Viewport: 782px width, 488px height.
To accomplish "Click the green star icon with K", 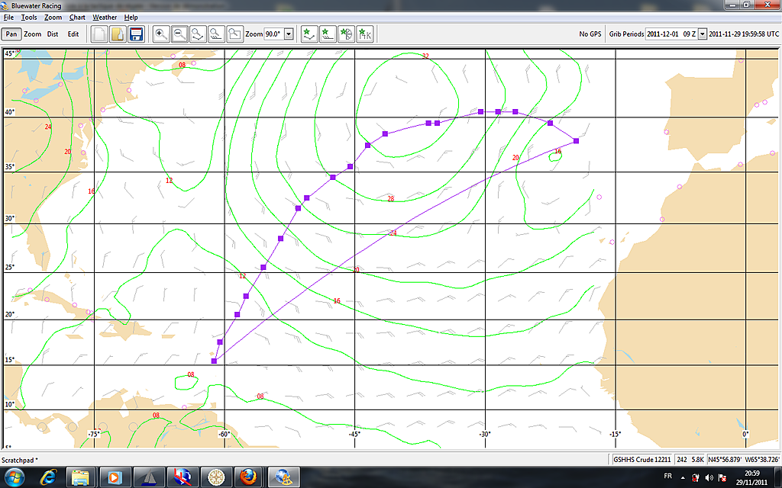I will 365,34.
